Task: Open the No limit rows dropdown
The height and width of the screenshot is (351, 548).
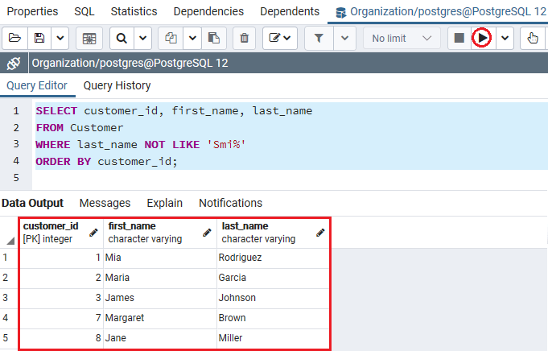Action: tap(402, 38)
